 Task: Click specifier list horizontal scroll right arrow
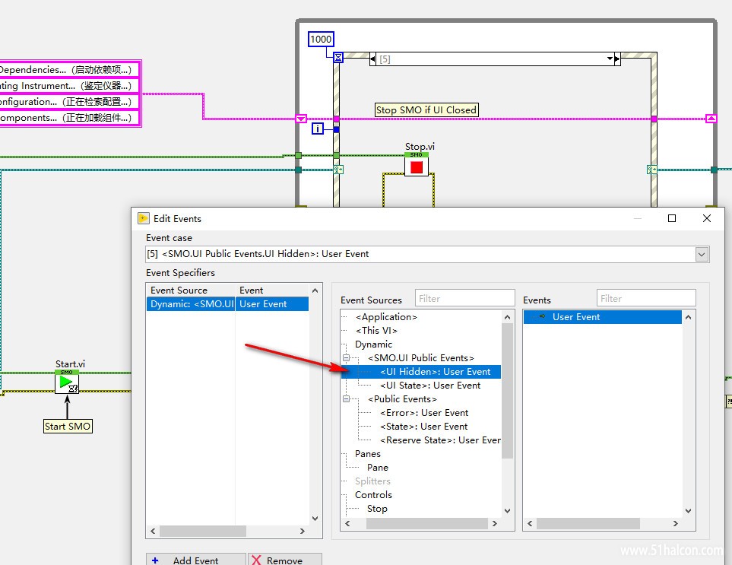pyautogui.click(x=303, y=532)
